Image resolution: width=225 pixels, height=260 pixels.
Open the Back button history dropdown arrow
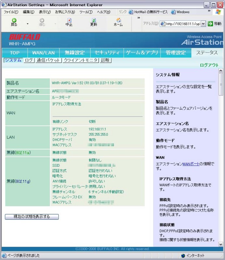coord(28,24)
